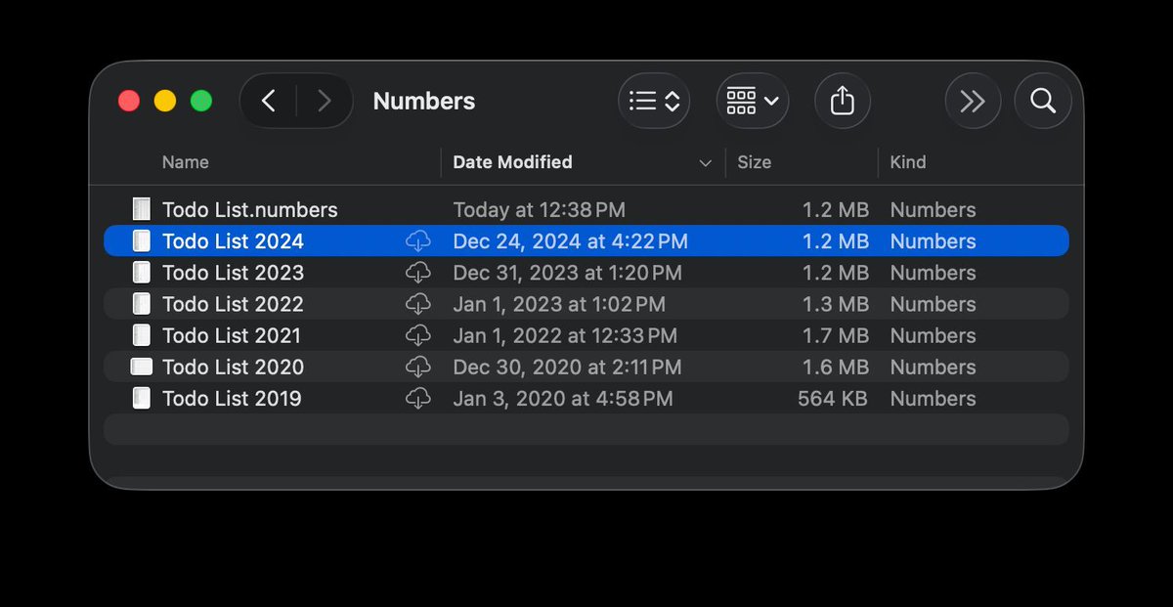This screenshot has width=1173, height=607.
Task: Click the date Dec 31, 2023 at 1:20 PM
Action: pos(568,273)
